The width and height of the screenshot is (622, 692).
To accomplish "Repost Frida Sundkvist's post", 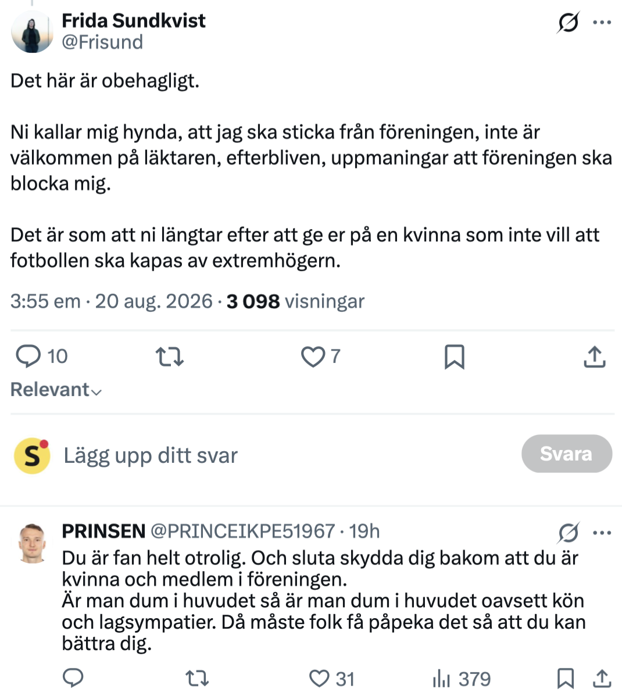I will 169,356.
